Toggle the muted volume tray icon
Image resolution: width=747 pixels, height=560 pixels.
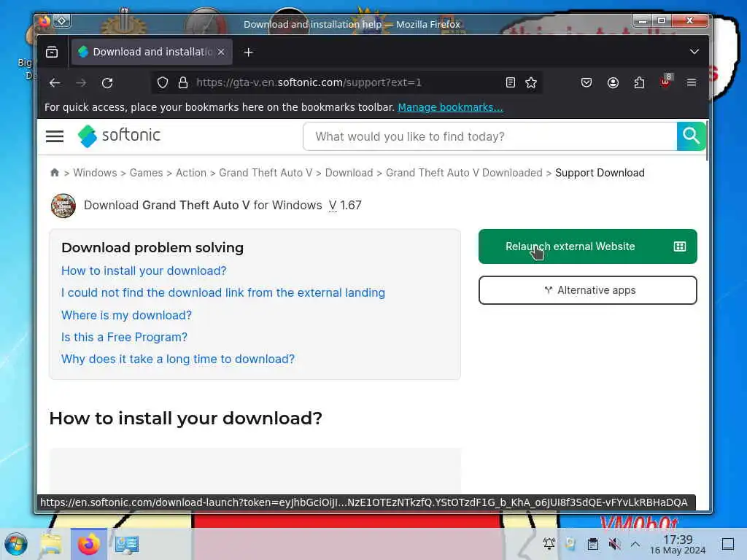614,544
